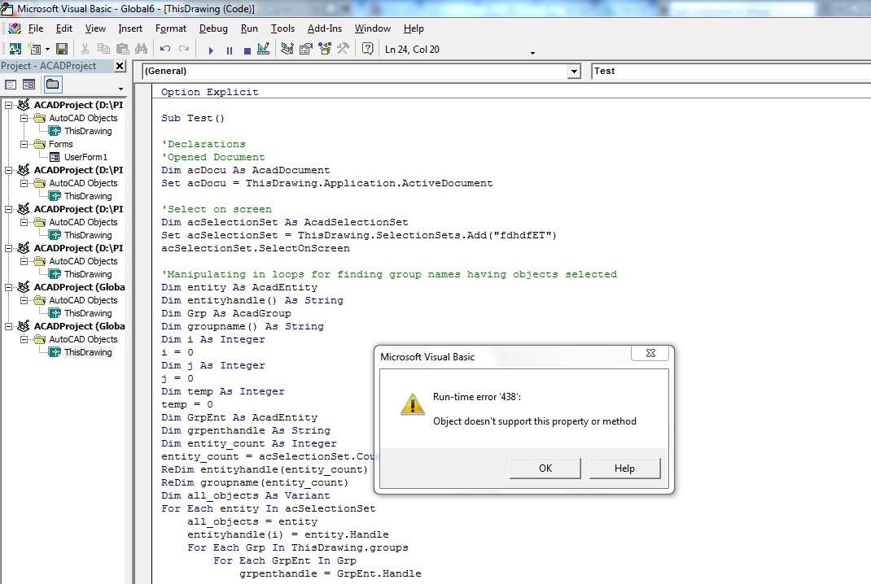Image resolution: width=871 pixels, height=584 pixels.
Task: Open the Run menu
Action: pos(249,28)
